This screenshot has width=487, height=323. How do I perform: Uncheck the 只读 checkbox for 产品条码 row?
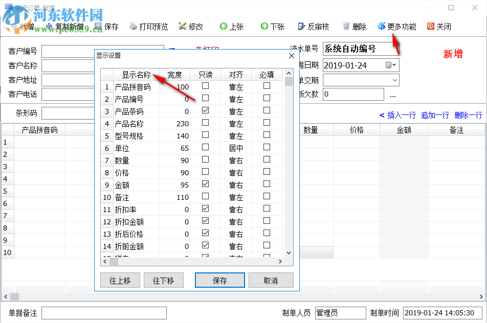(205, 111)
